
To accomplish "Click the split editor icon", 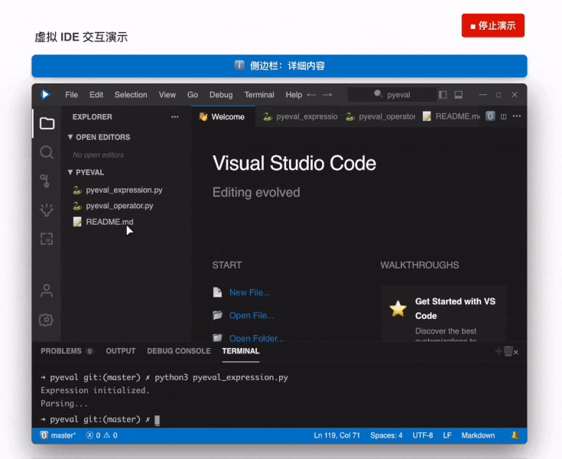I will click(x=504, y=117).
